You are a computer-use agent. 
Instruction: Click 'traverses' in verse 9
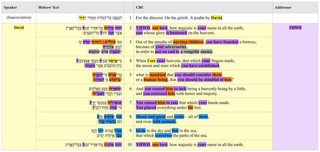tap(163, 135)
